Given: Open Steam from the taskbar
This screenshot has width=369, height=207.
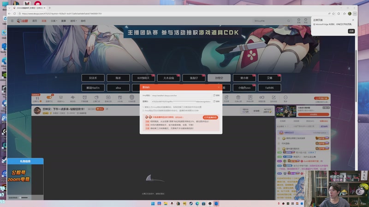Looking at the screenshot, I should click(191, 203).
